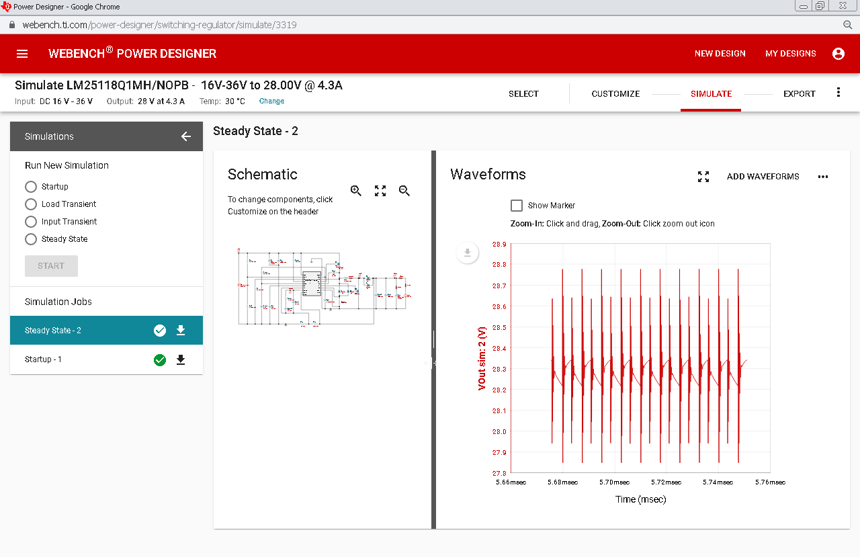Viewport: 860px width, 557px height.
Task: Select the Steady State - 2 simulation job
Action: [106, 331]
